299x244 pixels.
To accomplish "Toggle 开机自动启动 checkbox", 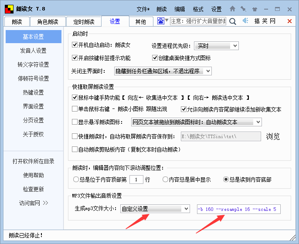I will [x=75, y=45].
